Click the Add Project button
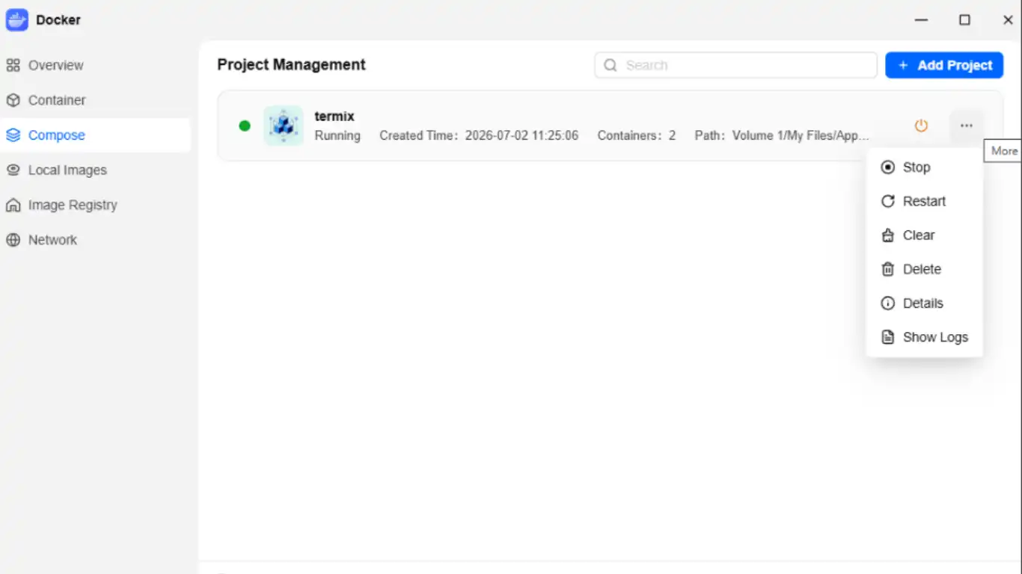Screen dimensions: 1022x574 pos(944,65)
